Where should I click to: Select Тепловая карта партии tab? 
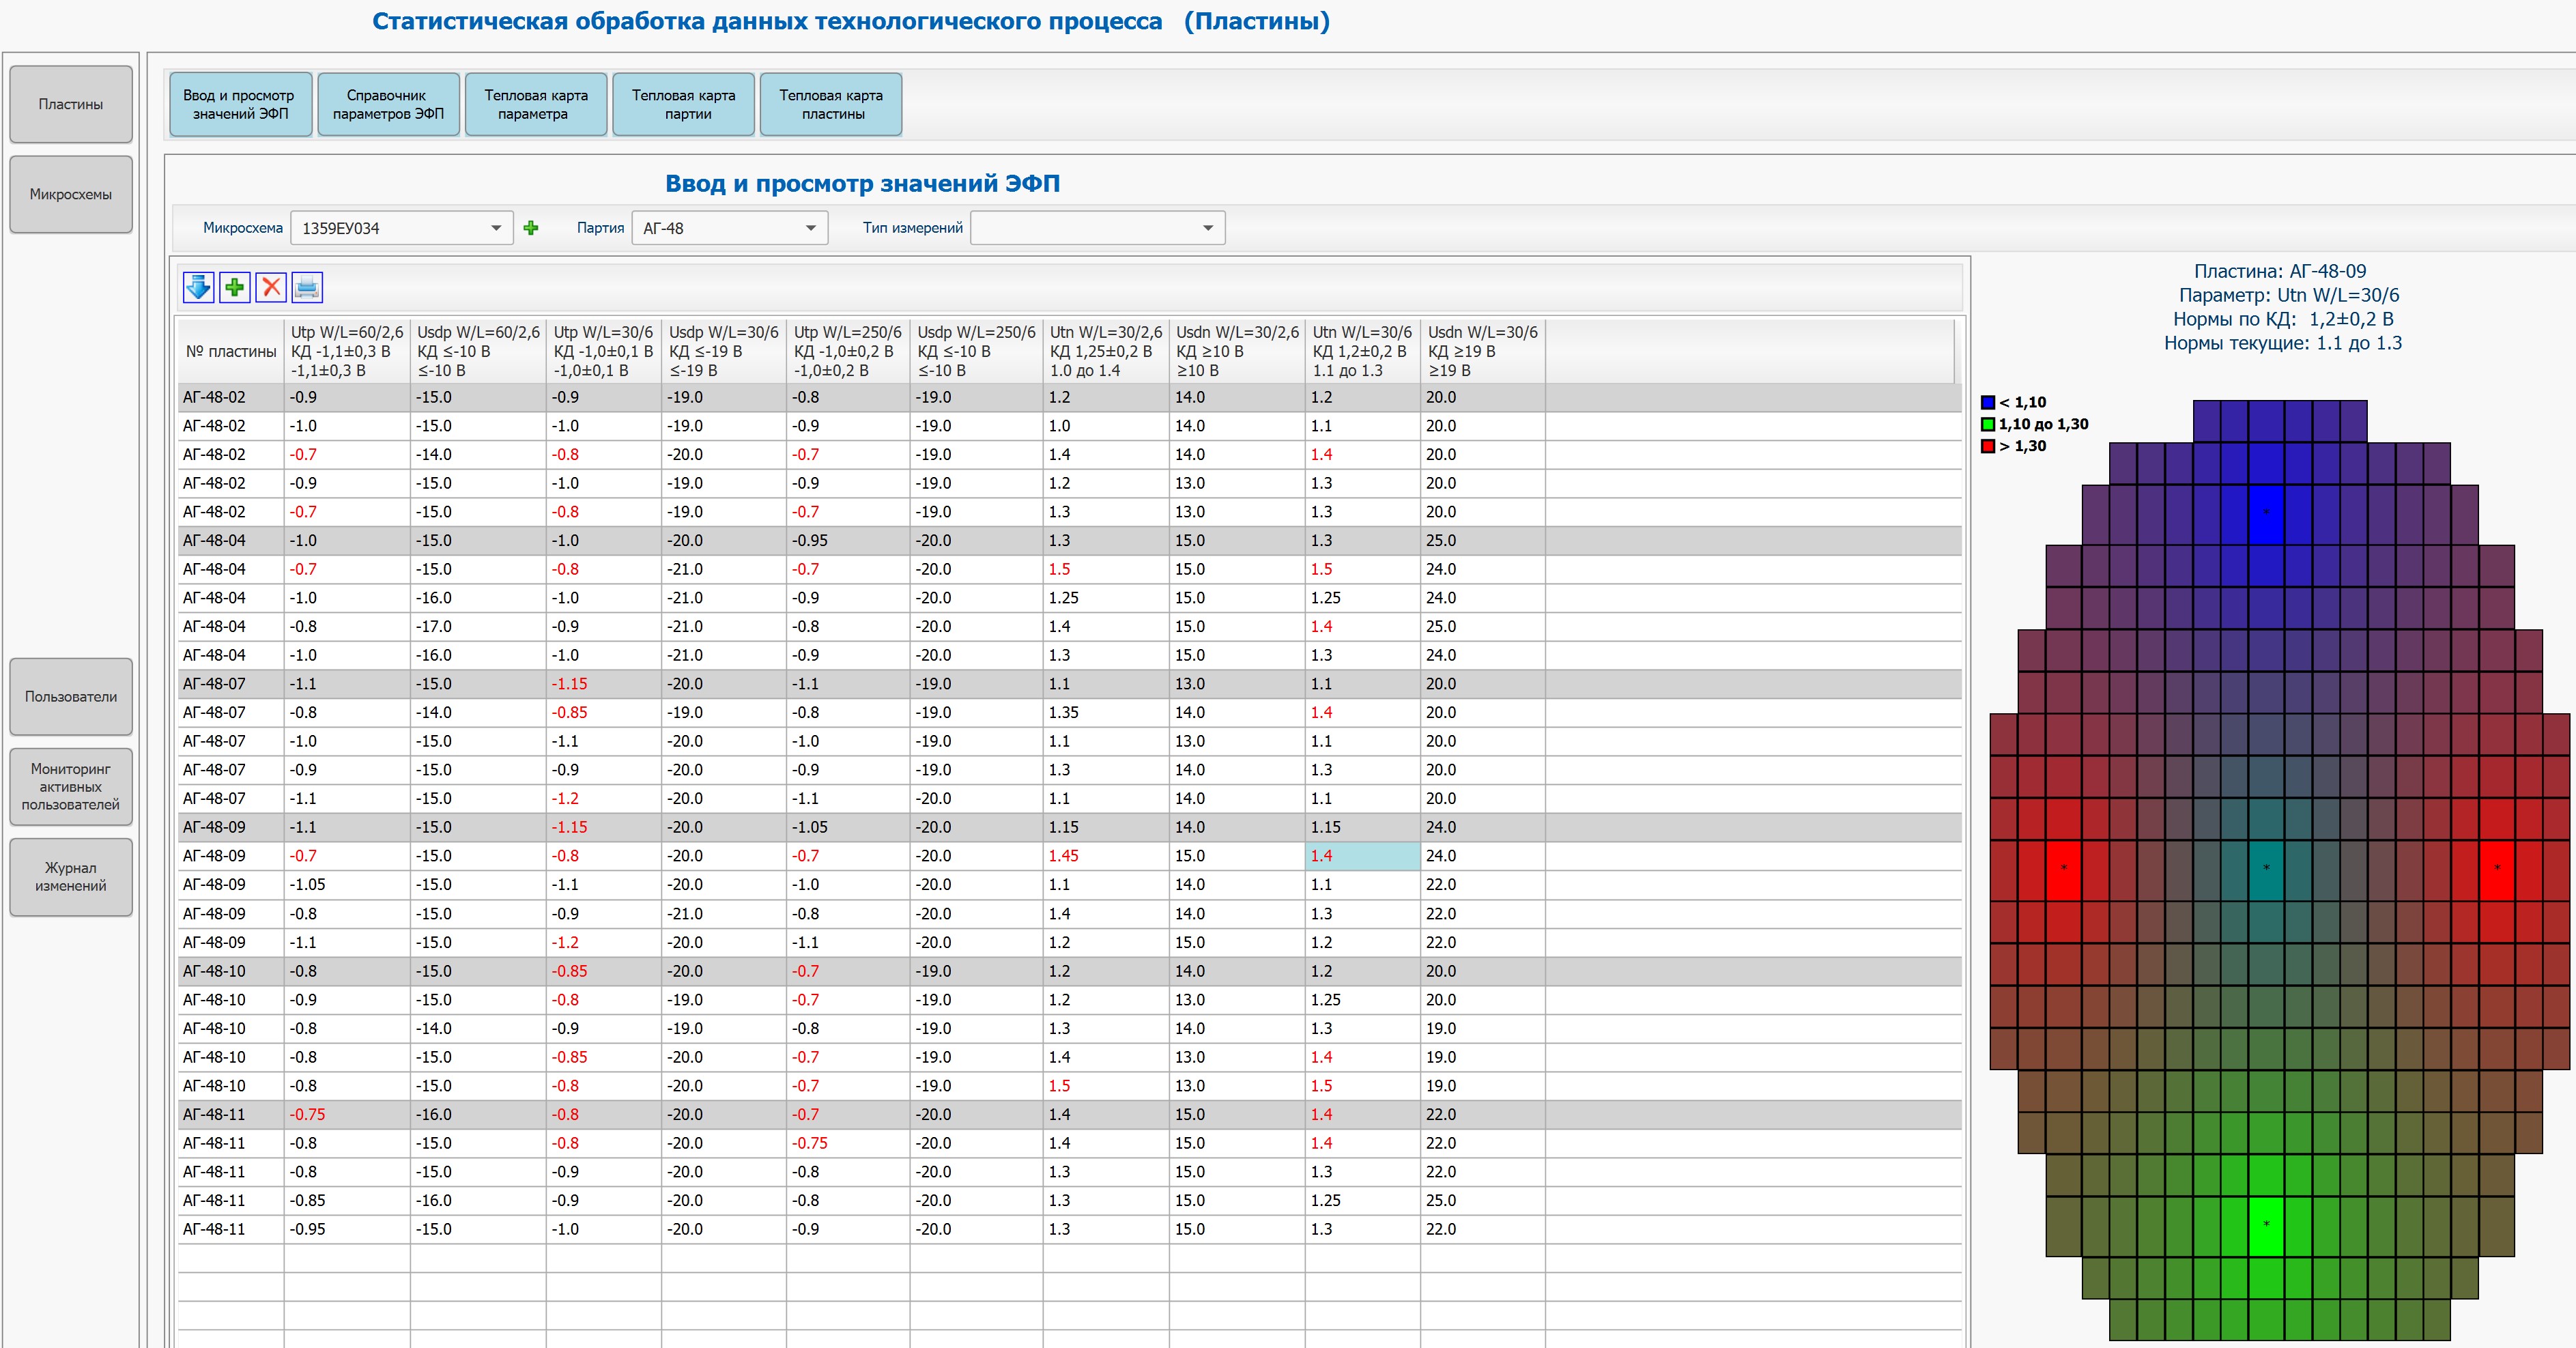click(683, 104)
